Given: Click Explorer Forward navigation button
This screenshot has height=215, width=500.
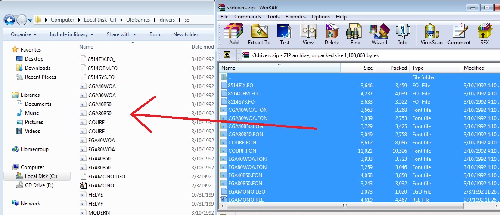Looking at the screenshot, I should click(22, 20).
